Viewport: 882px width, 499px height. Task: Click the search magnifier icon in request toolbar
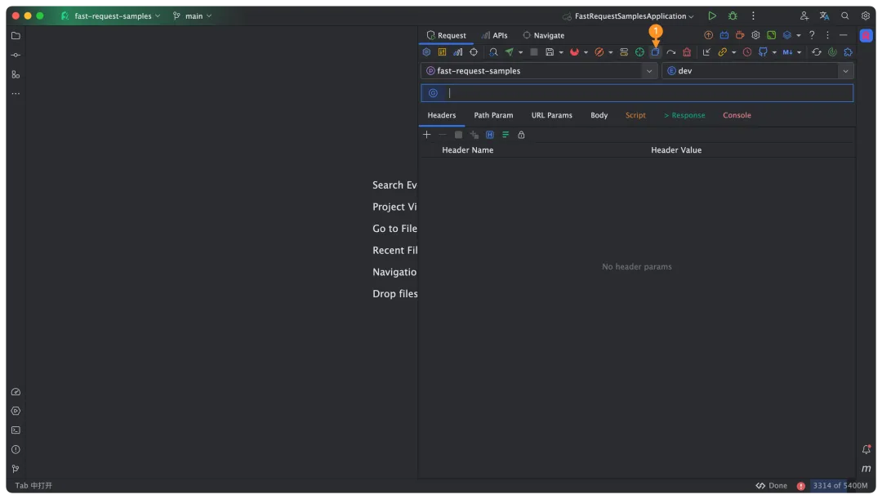493,52
